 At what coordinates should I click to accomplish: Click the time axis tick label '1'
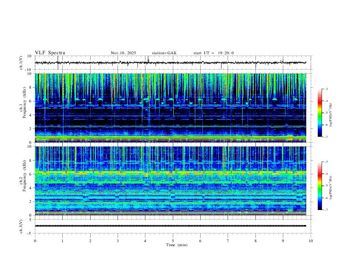62,241
